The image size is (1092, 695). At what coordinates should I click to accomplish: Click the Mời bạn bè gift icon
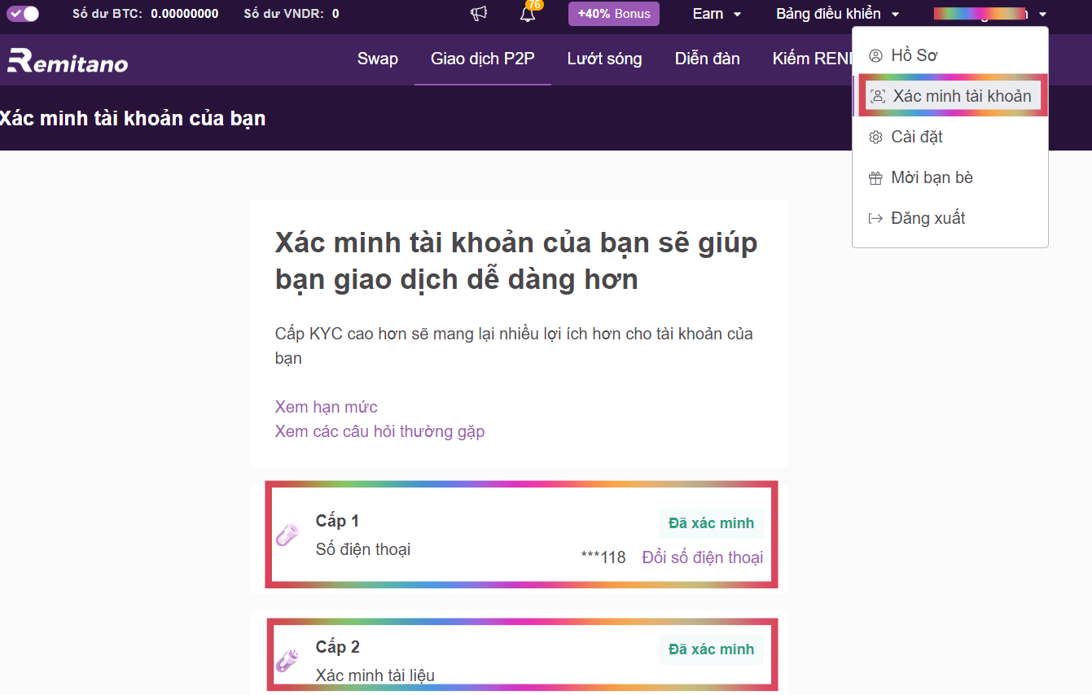tap(875, 178)
